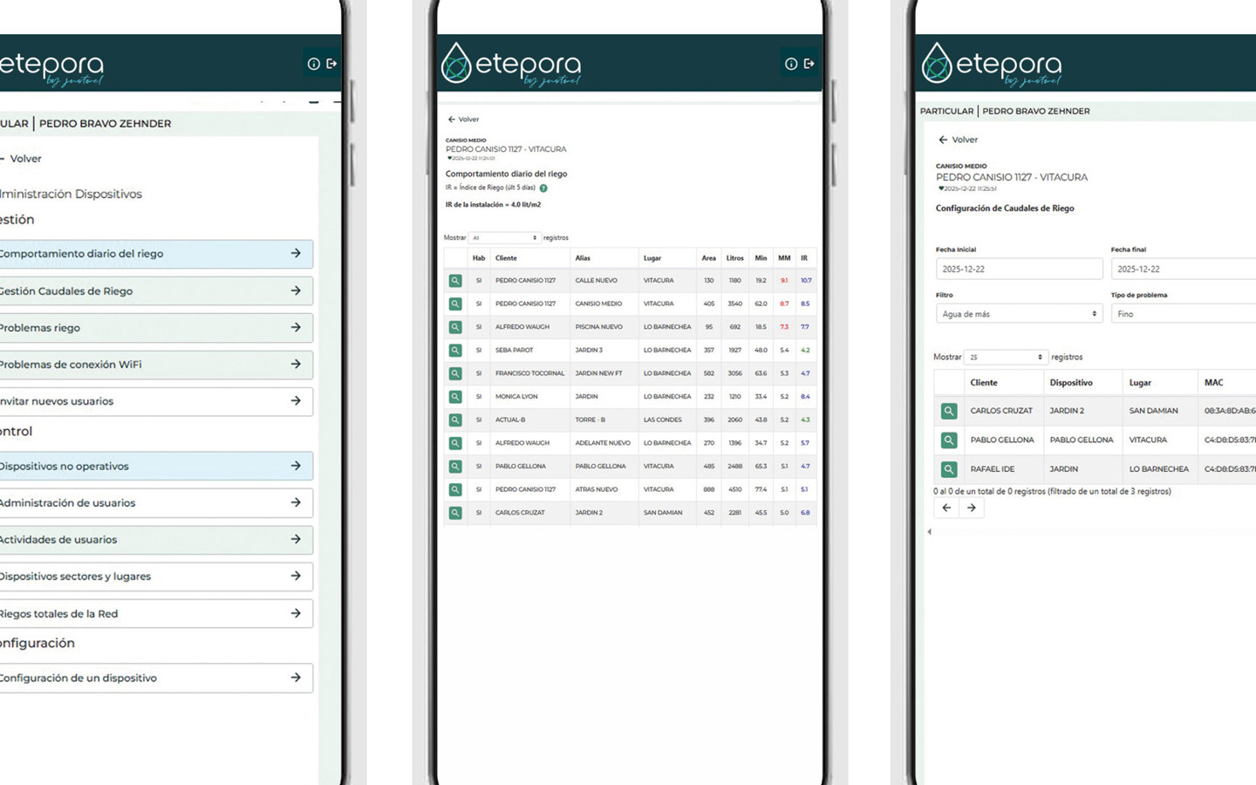Go to previous page arrow in caudales table
The image size is (1256, 785).
(946, 508)
